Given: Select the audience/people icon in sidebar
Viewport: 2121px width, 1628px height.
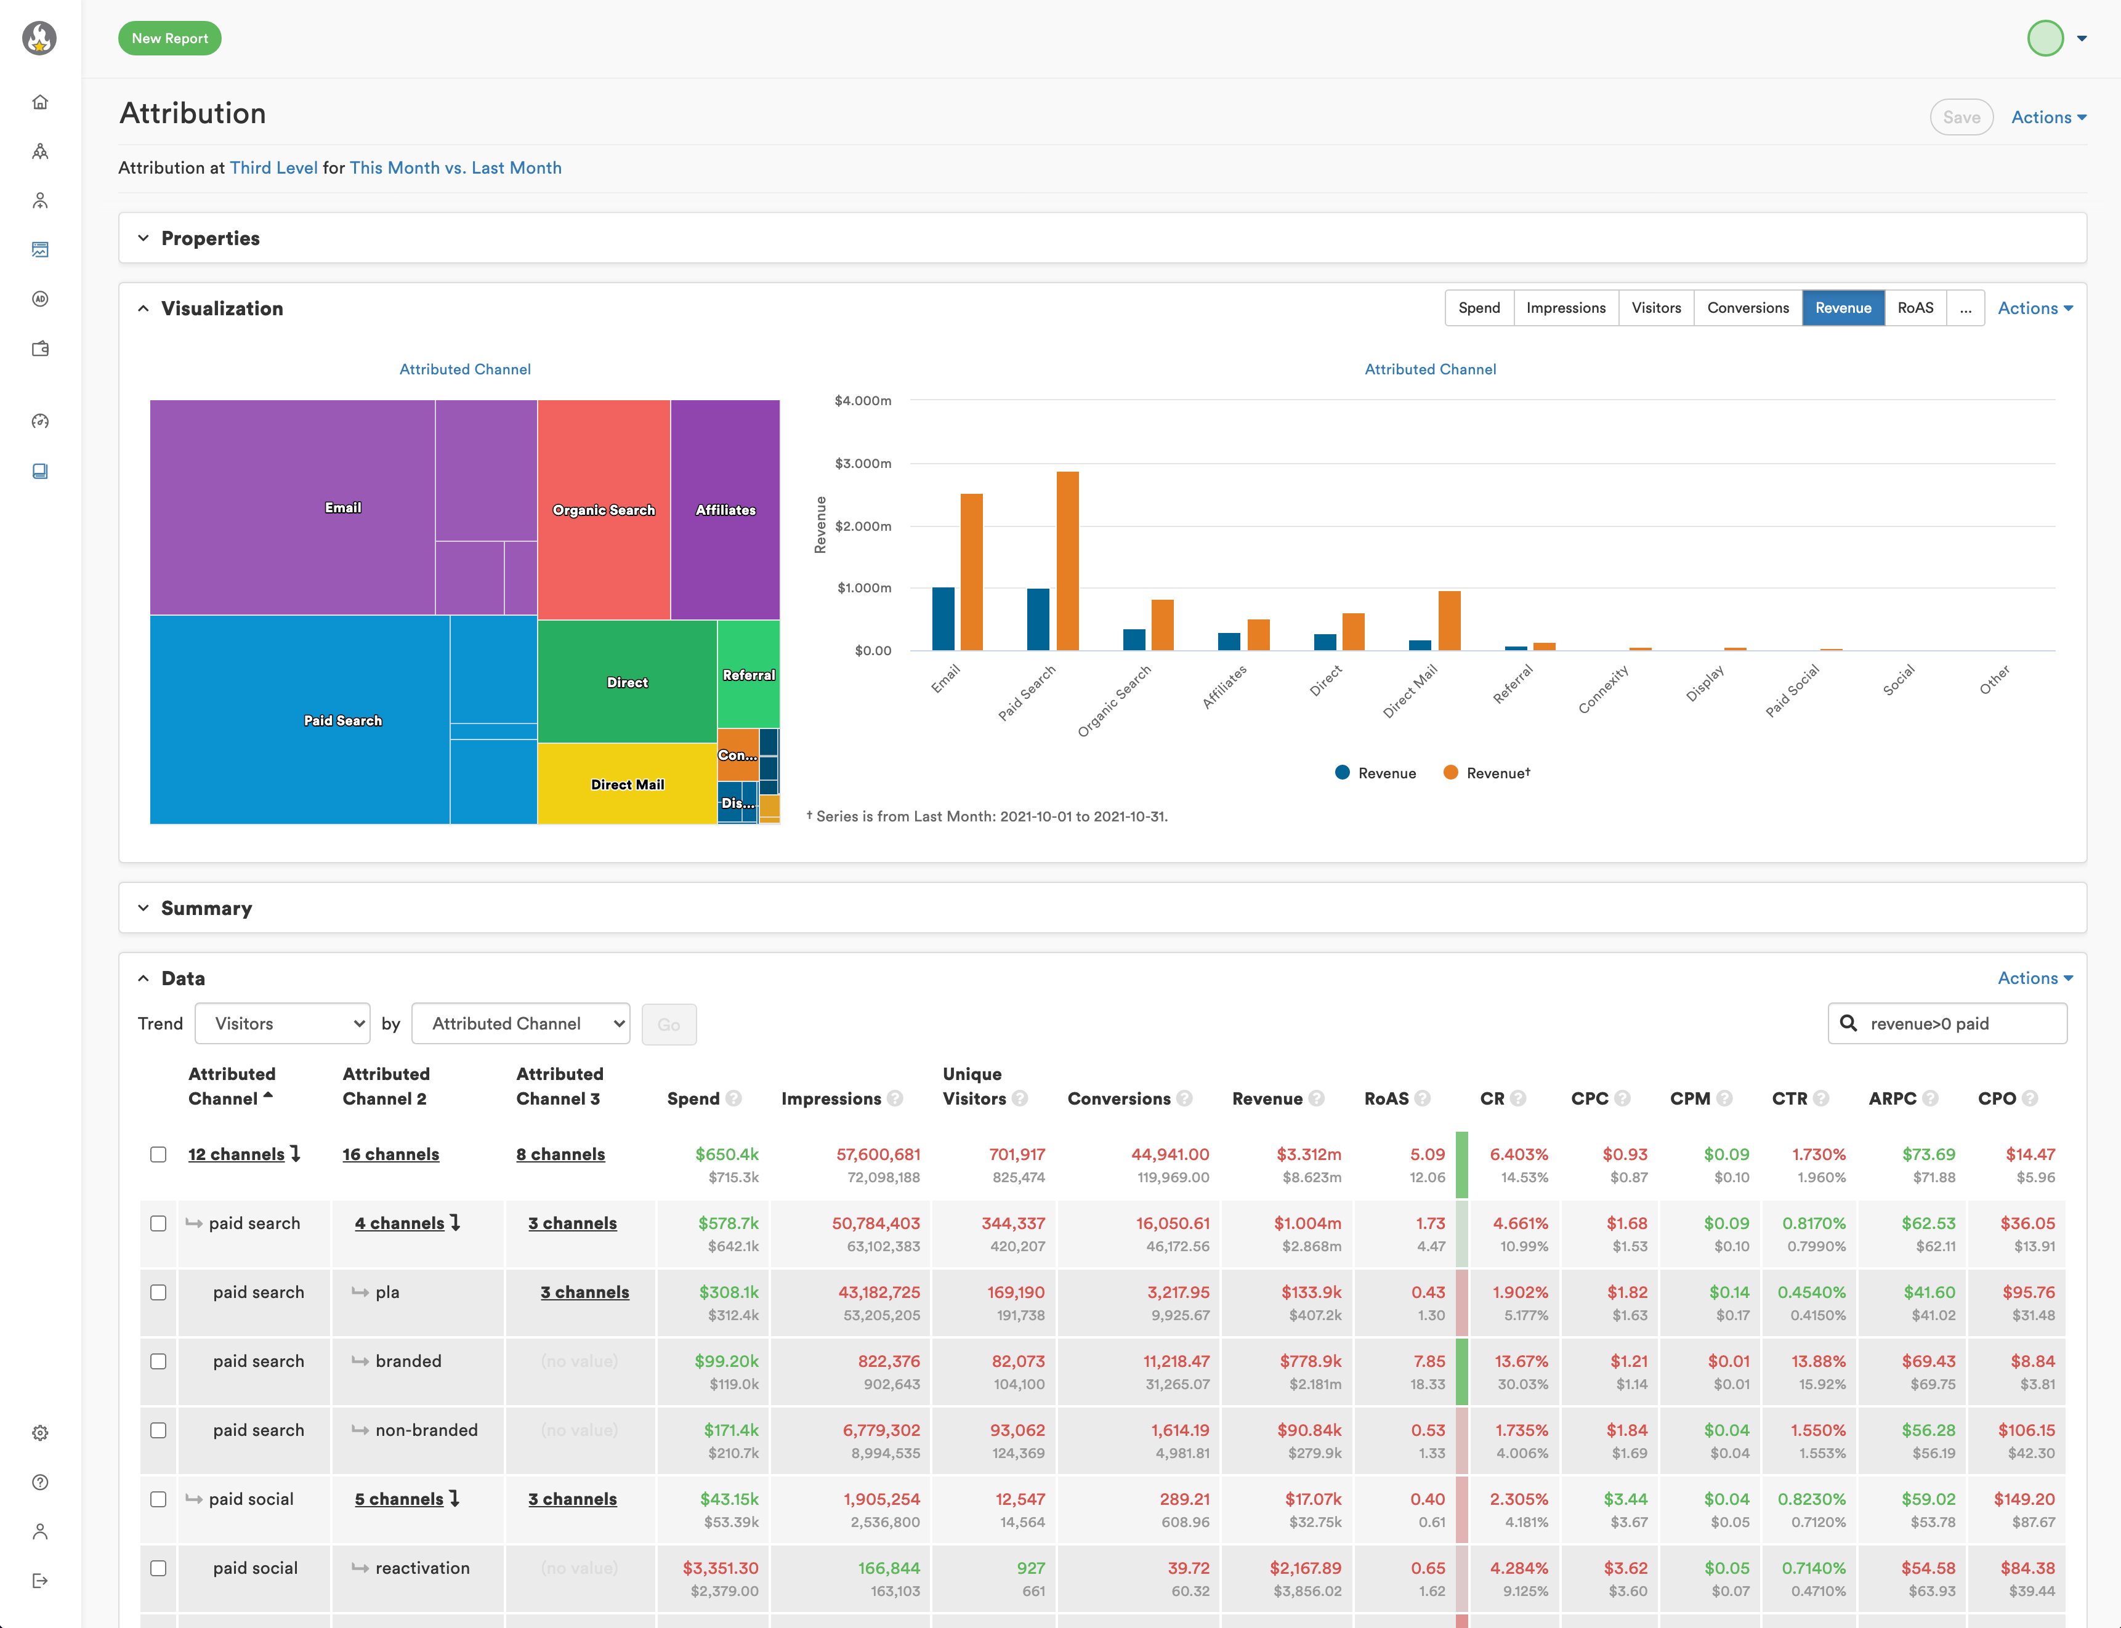Looking at the screenshot, I should click(x=40, y=151).
